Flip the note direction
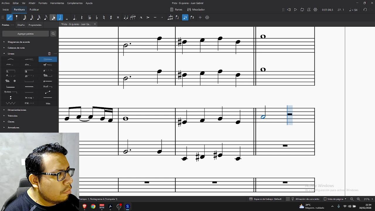Viewport: 375px width, 211px height. (x=177, y=18)
